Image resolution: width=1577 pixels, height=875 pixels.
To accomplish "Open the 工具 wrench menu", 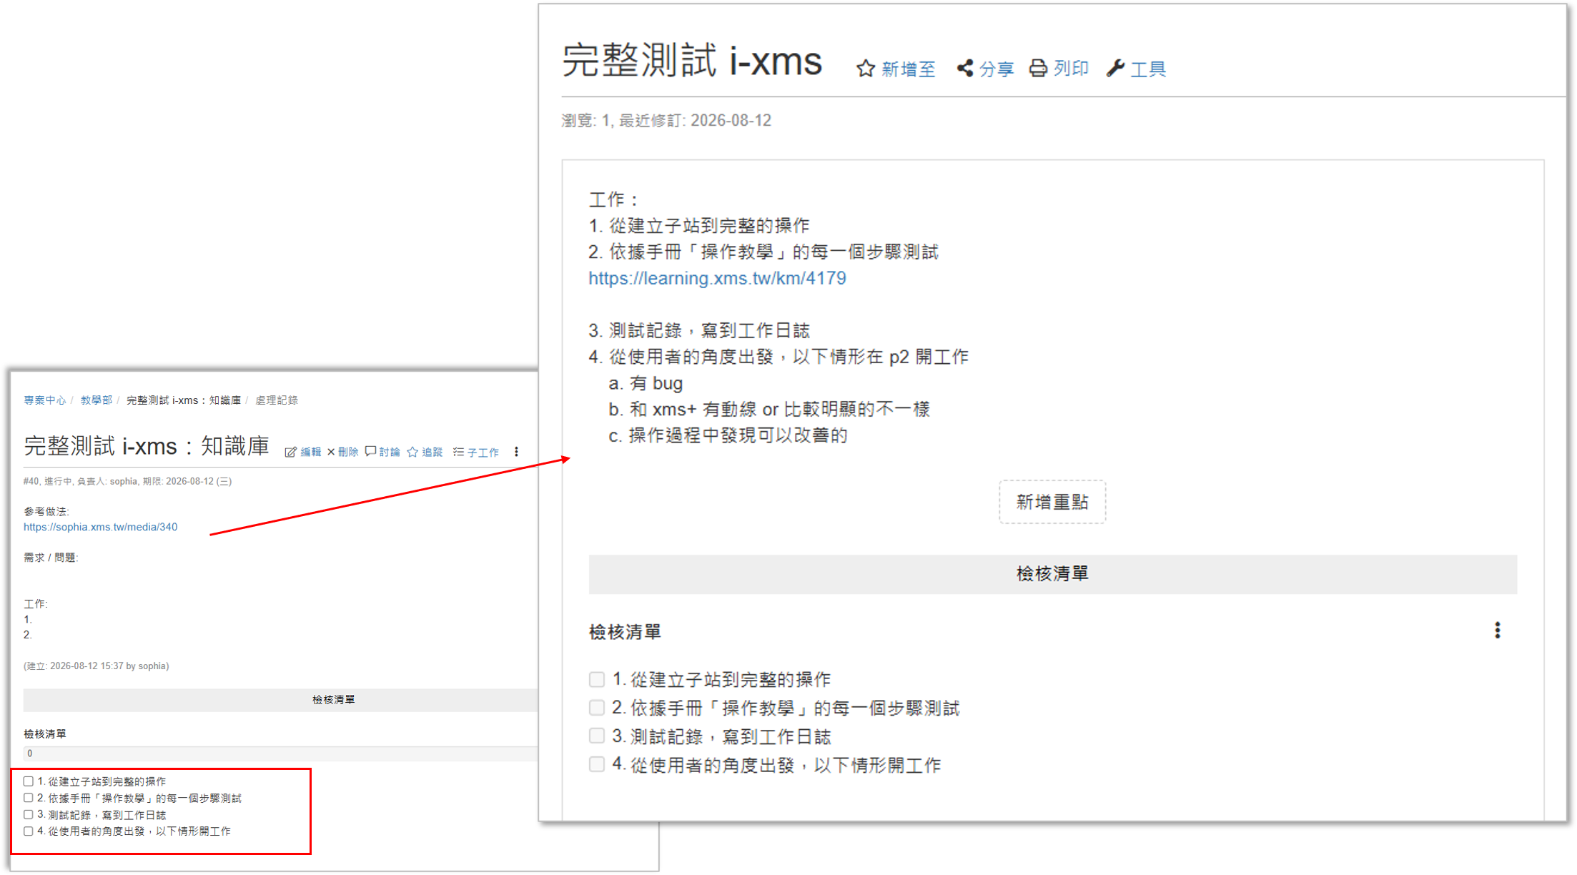I will pos(1115,68).
